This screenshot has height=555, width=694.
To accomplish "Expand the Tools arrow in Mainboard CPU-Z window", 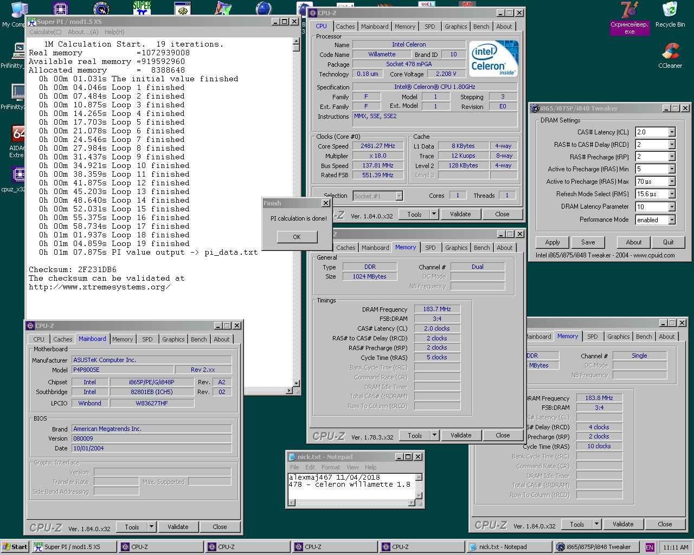I will (x=151, y=527).
